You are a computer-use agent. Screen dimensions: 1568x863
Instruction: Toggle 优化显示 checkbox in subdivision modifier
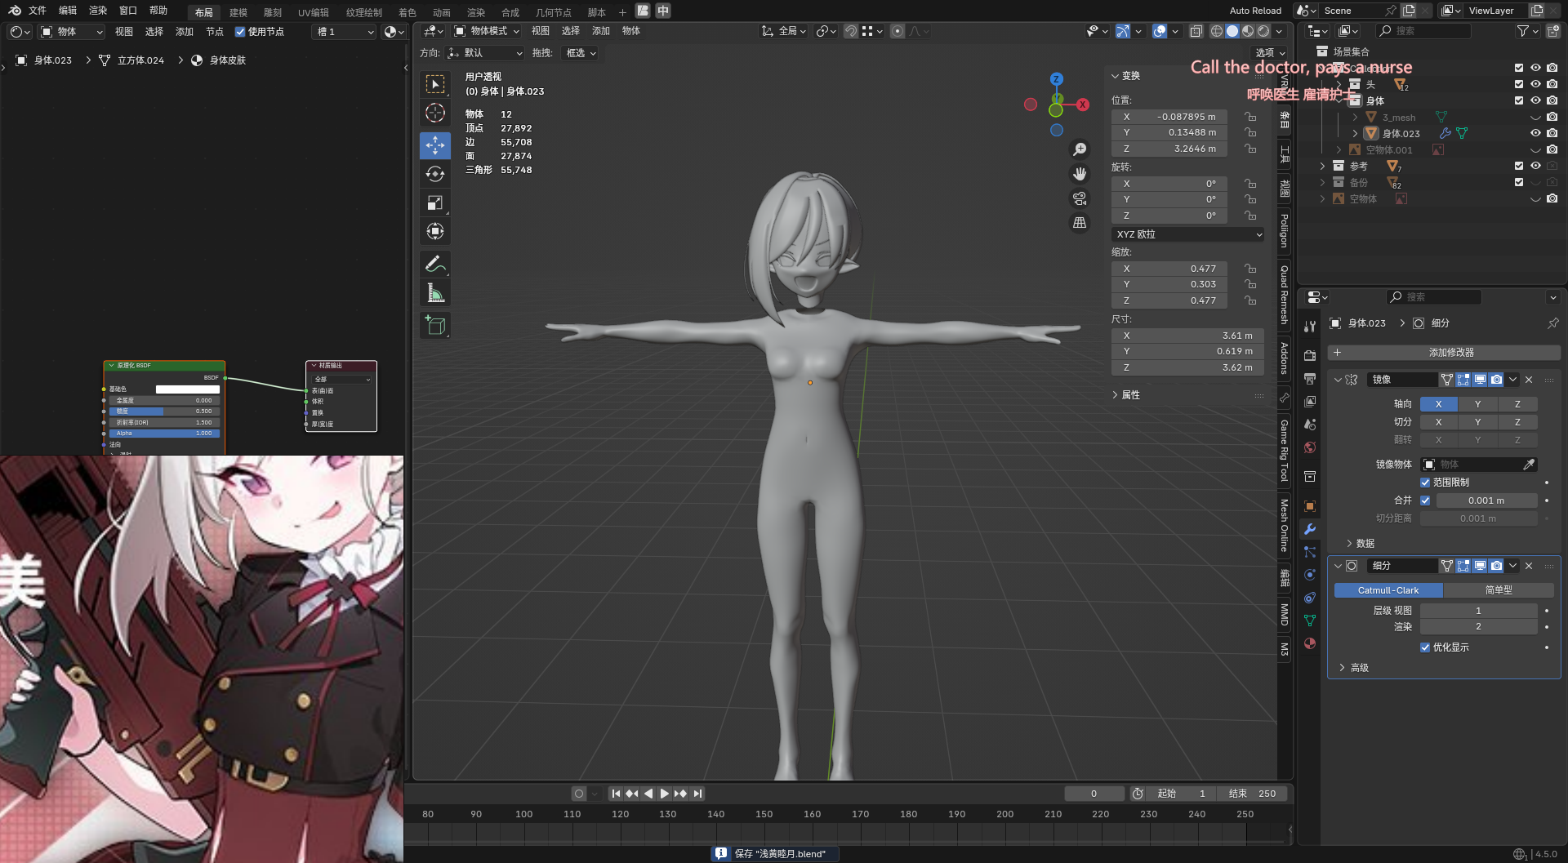(x=1425, y=647)
